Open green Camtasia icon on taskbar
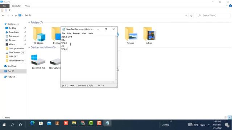Image resolution: width=232 pixels, height=130 pixels. click(x=91, y=123)
